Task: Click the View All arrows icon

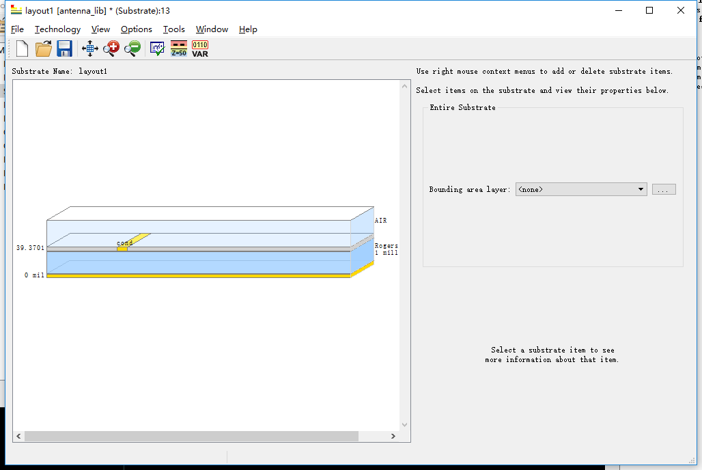Action: point(89,49)
